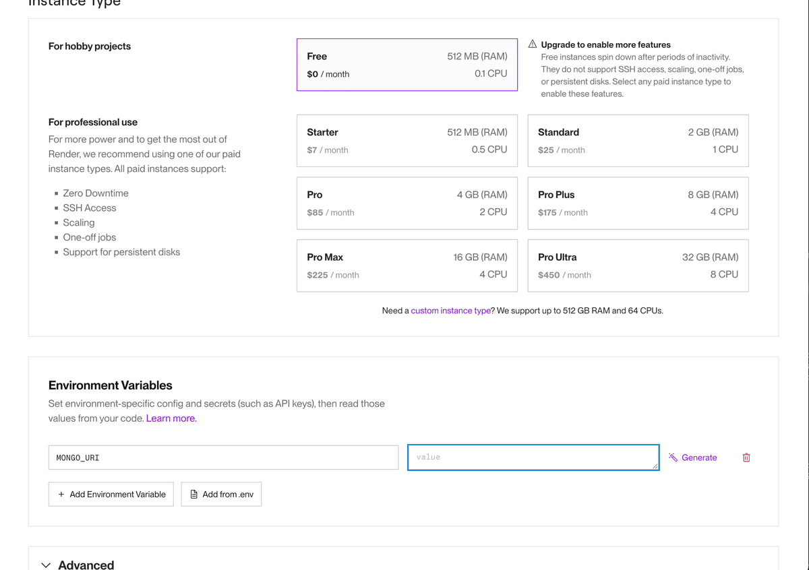Click the warning triangle beside upgrade notice
This screenshot has height=570, width=809.
532,44
